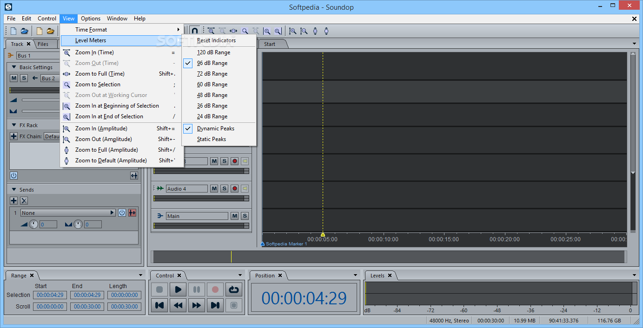Collapse the FX Rack section
The image size is (643, 328).
[x=14, y=125]
